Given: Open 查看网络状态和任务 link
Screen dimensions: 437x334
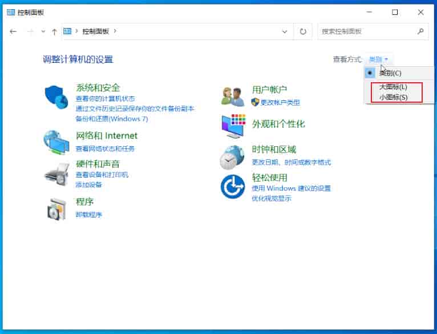Looking at the screenshot, I should pos(105,148).
